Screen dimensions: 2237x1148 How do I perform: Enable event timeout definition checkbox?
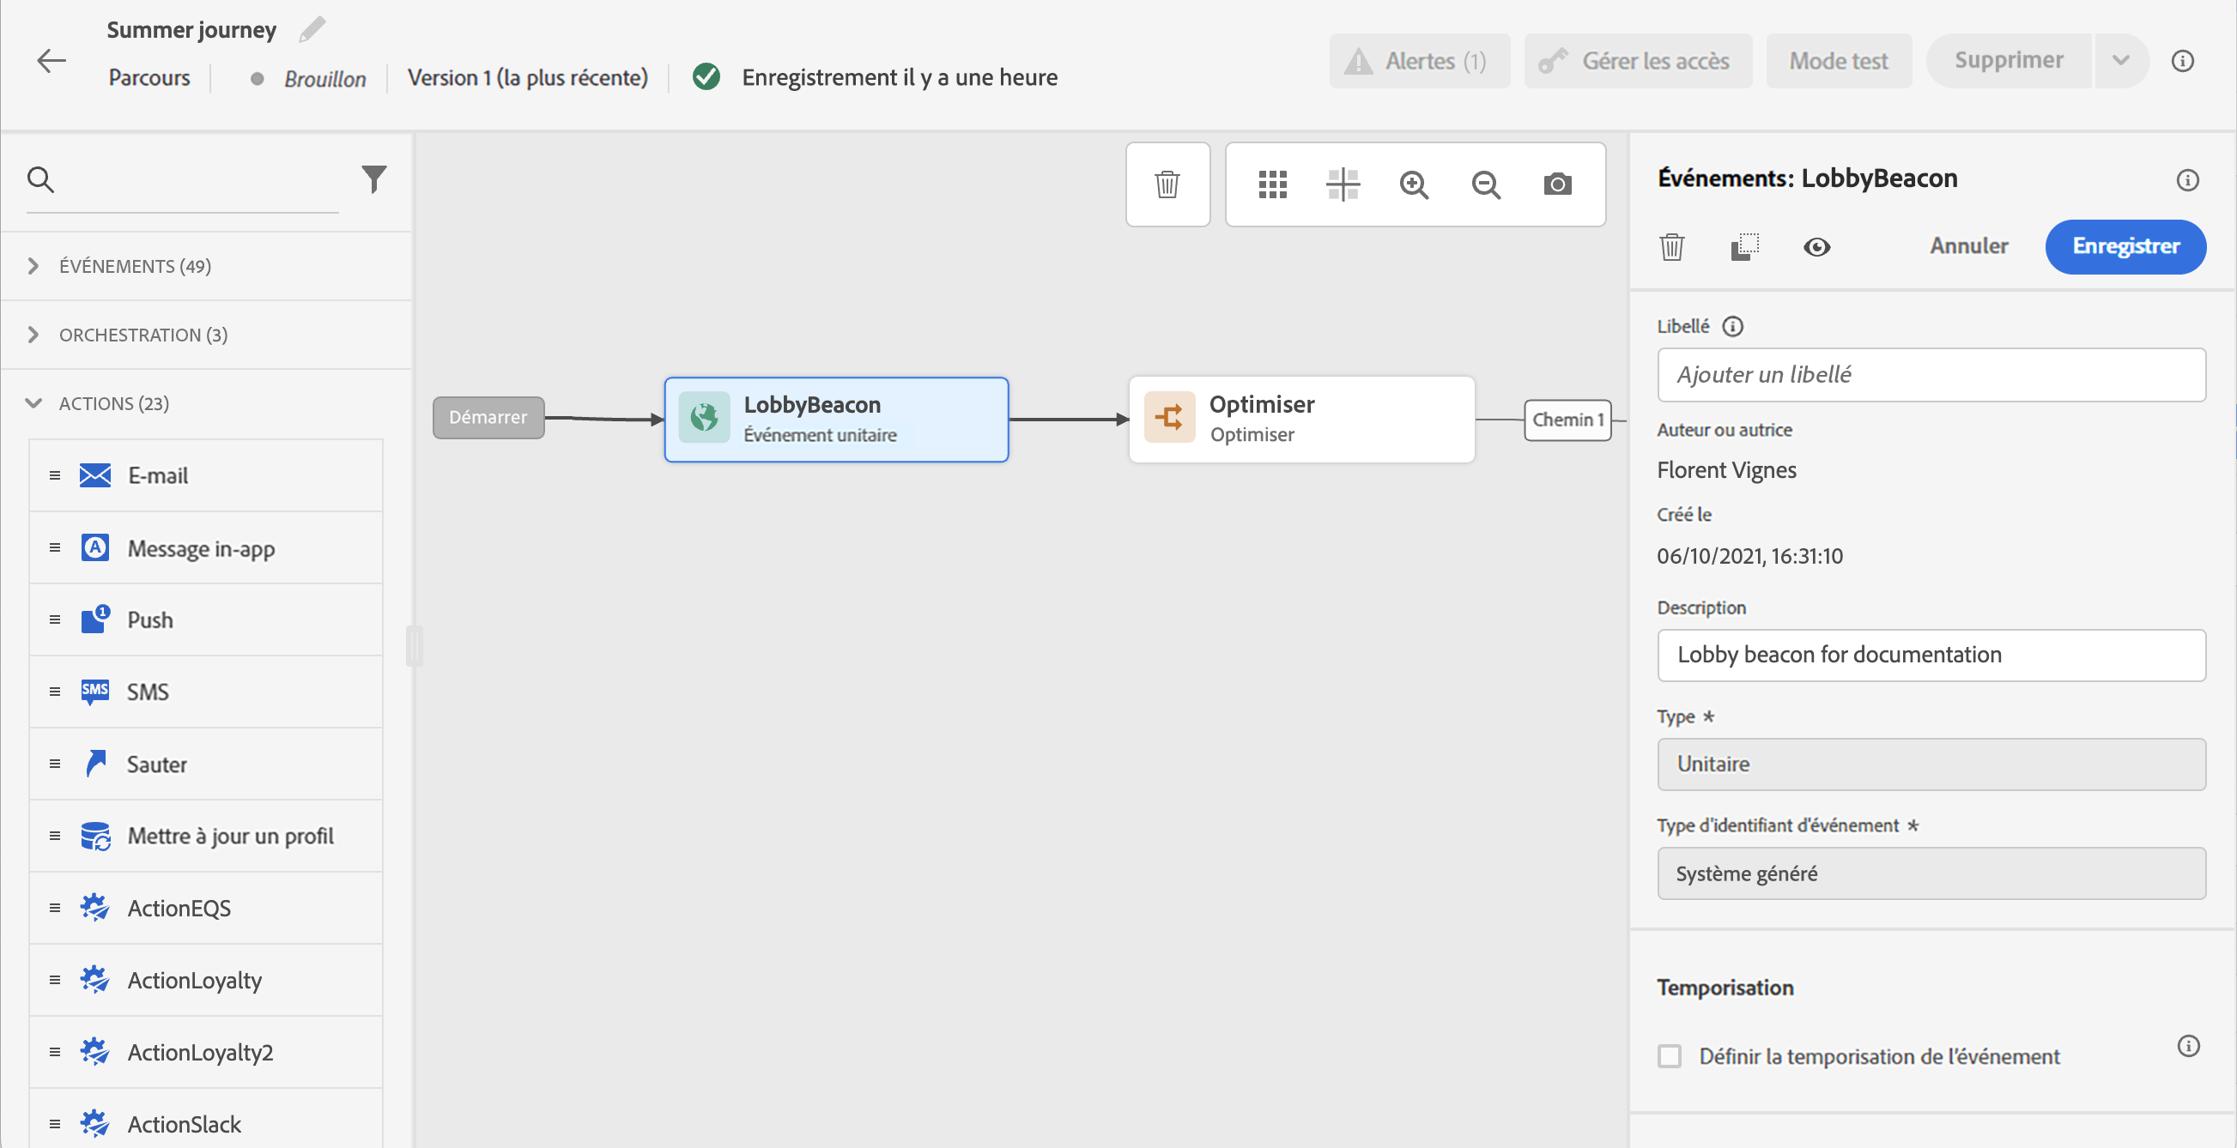point(1669,1056)
